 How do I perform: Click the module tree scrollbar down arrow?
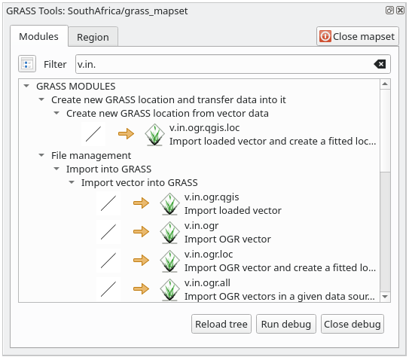pyautogui.click(x=385, y=297)
